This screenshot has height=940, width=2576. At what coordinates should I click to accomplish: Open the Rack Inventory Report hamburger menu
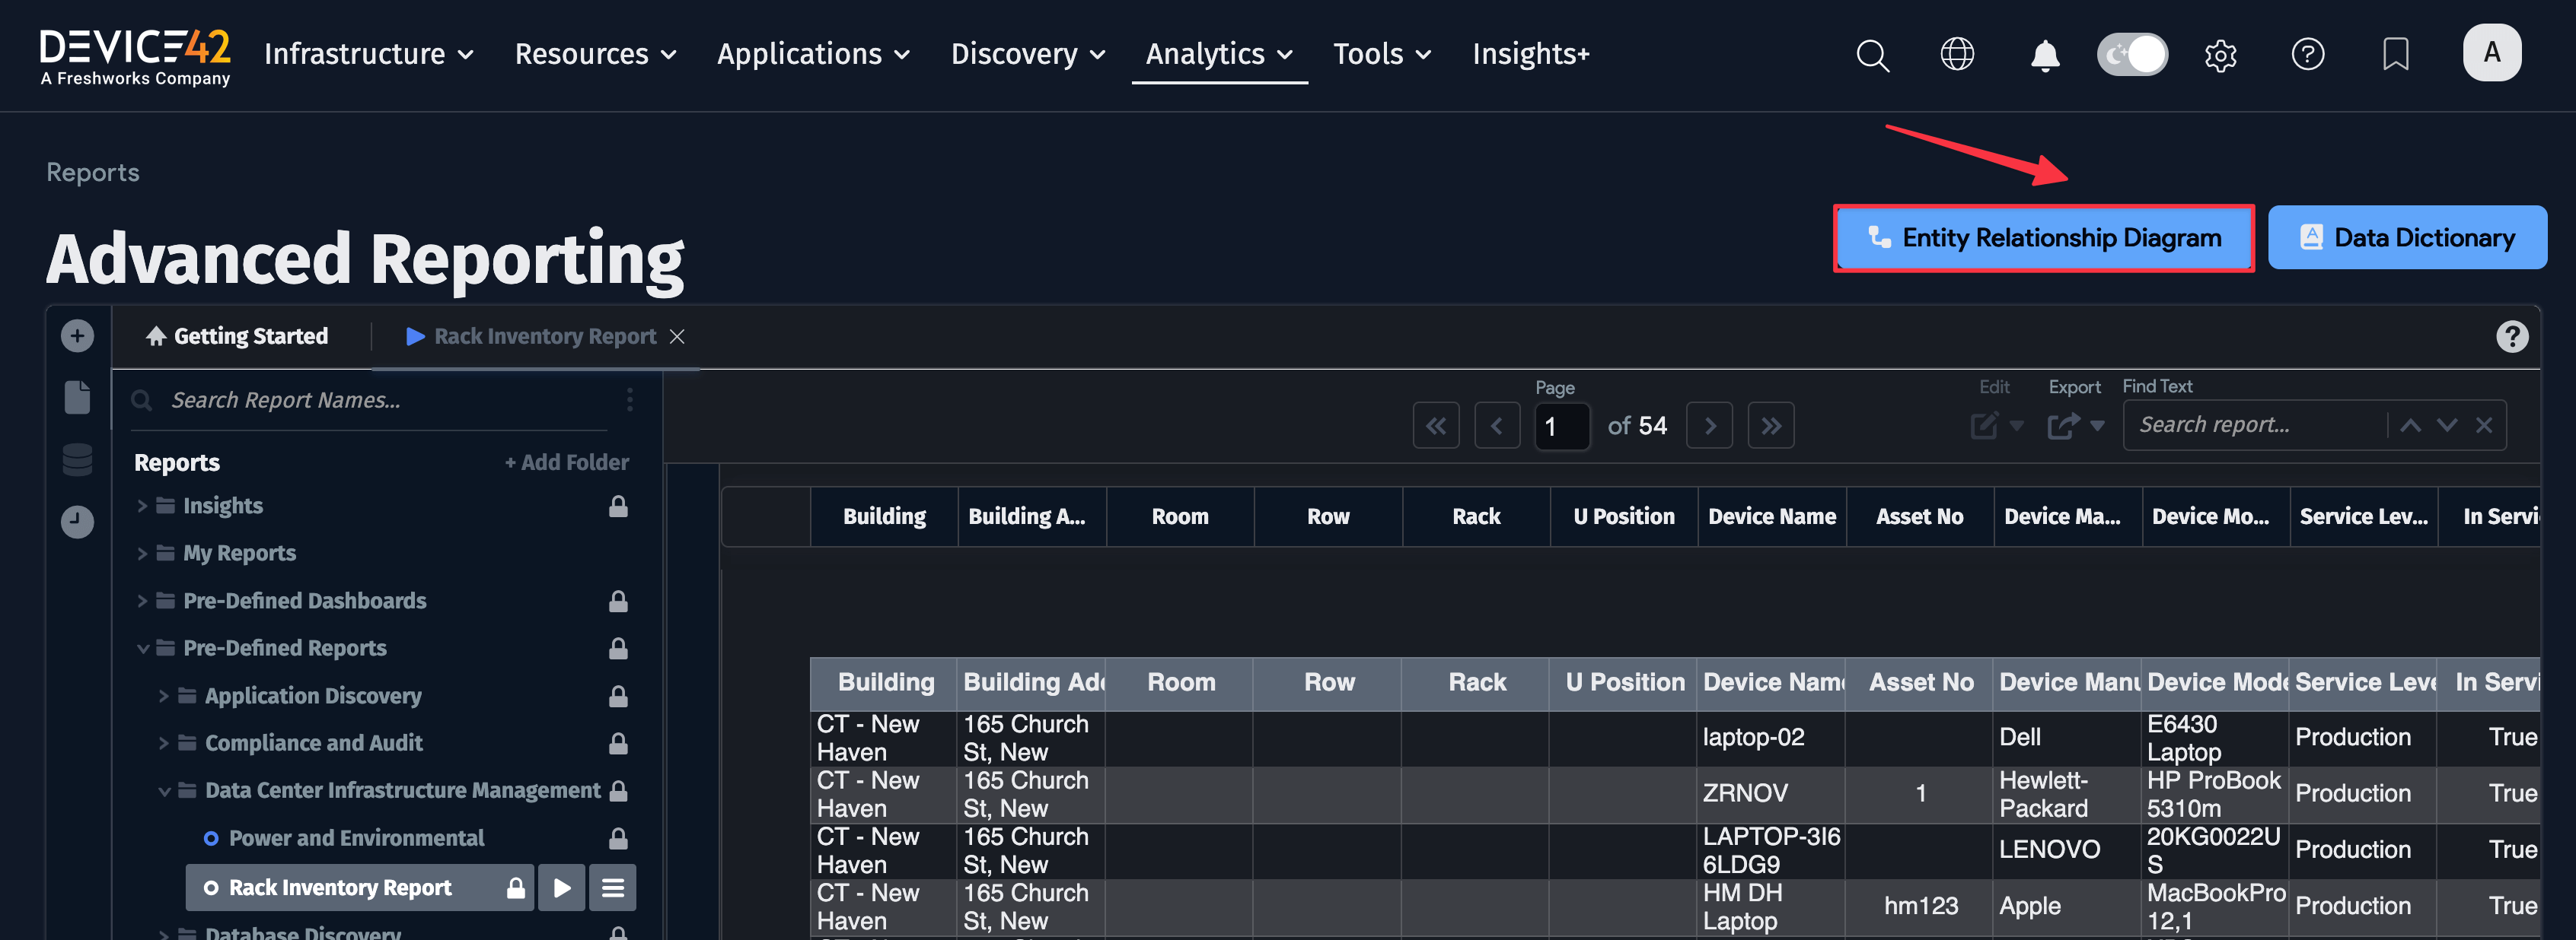tap(612, 888)
